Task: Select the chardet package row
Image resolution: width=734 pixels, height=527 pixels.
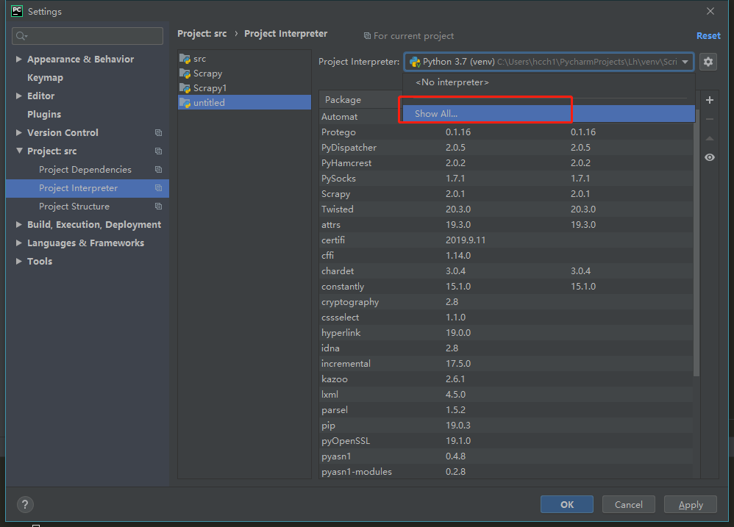Action: tap(507, 271)
